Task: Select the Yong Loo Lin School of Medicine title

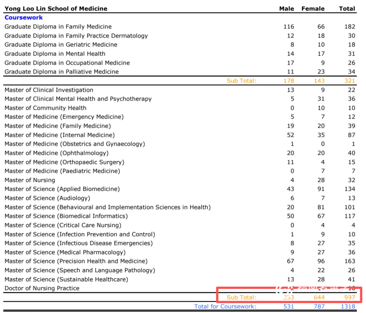Action: coord(56,9)
